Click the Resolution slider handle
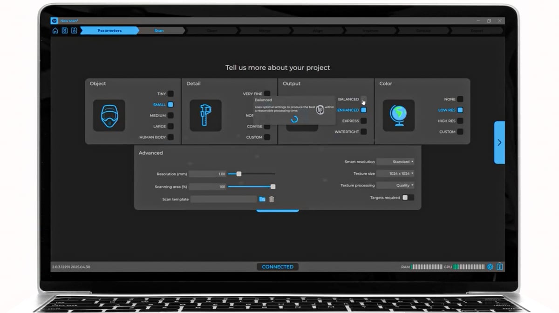Image resolution: width=559 pixels, height=313 pixels. pos(239,174)
